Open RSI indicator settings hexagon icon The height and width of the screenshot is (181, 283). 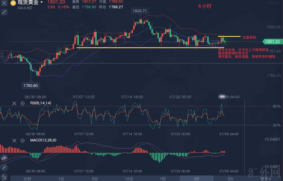click(23, 103)
